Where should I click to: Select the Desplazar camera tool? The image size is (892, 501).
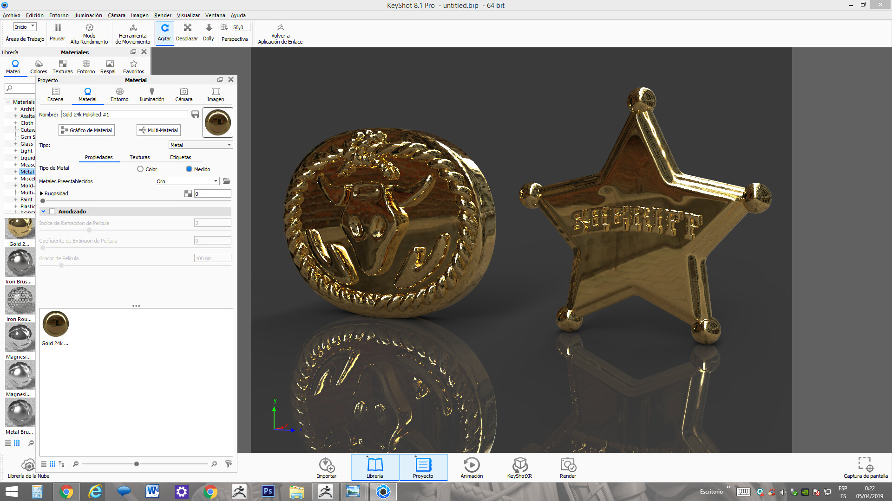click(187, 33)
